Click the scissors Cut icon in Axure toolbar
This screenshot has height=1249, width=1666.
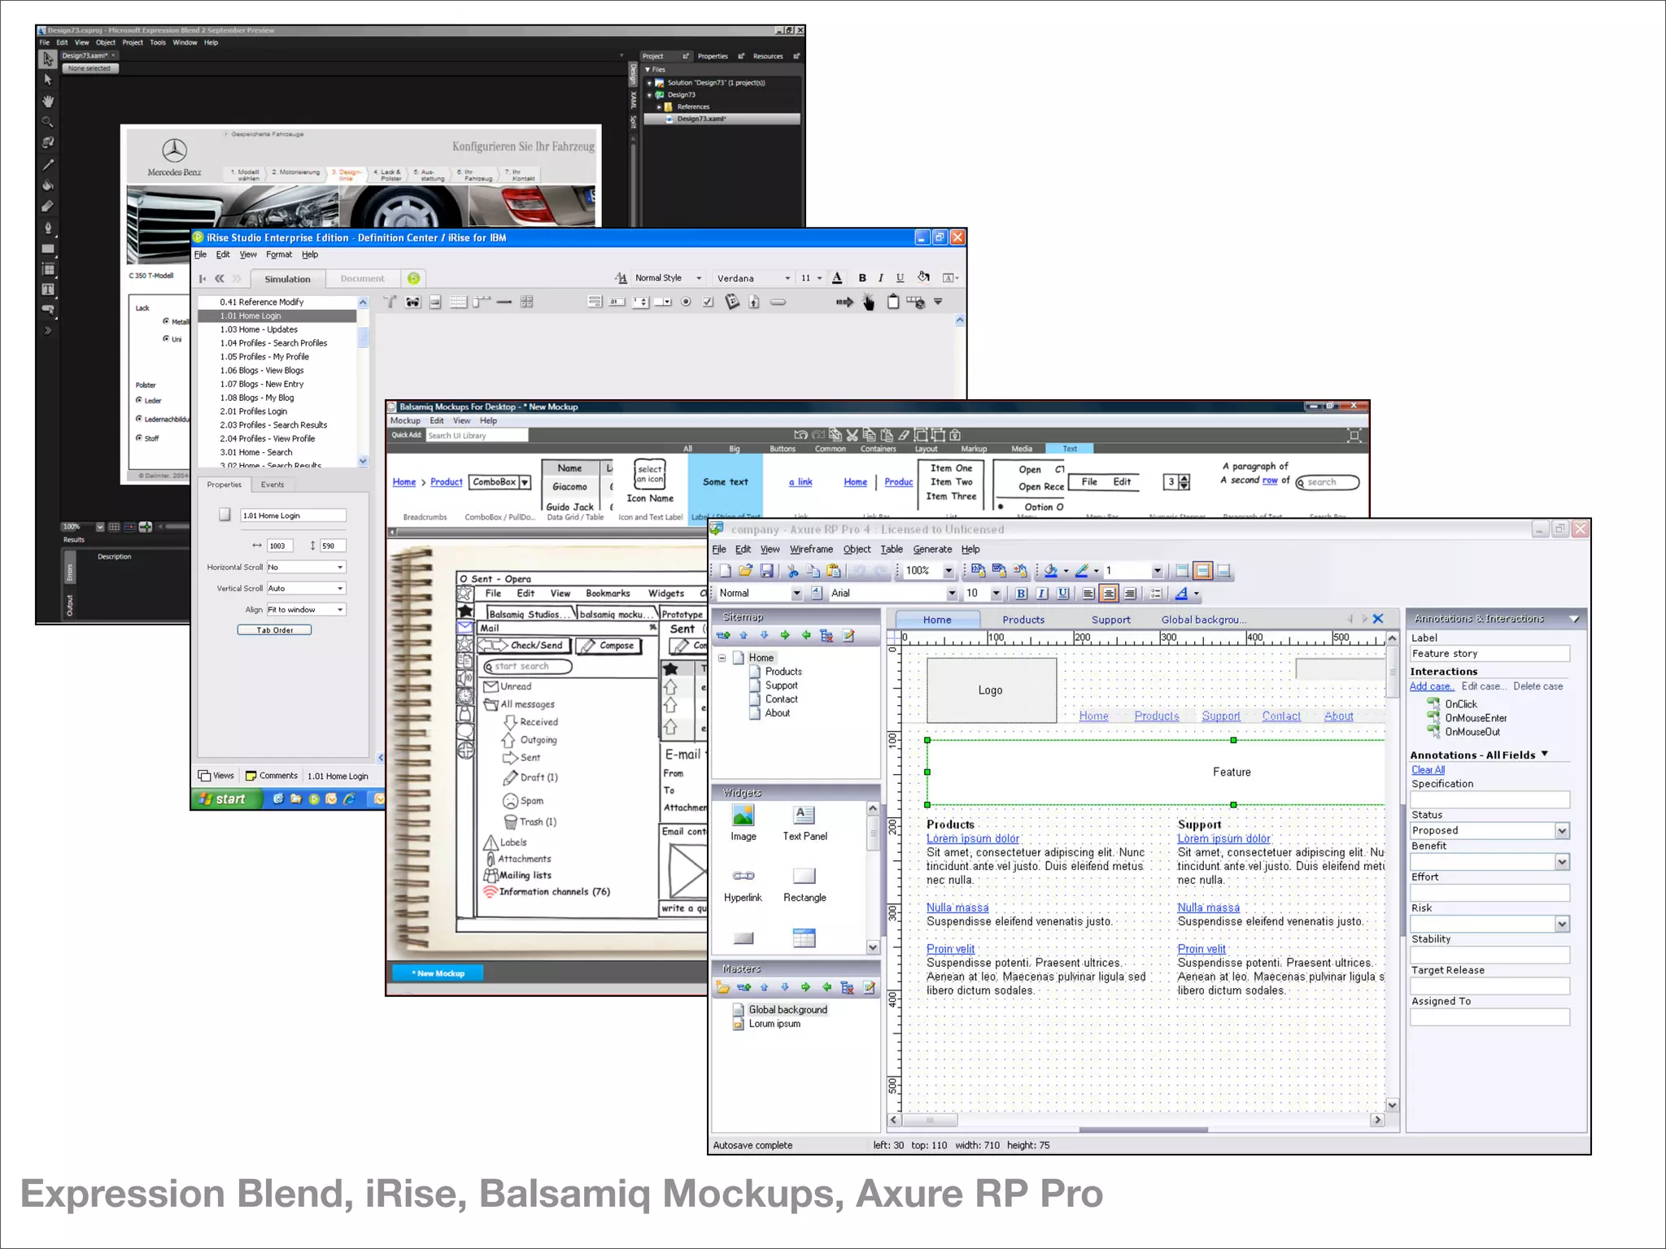click(792, 571)
